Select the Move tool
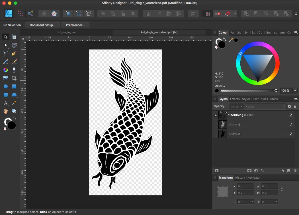Image resolution: width=299 pixels, height=215 pixels. point(5,37)
